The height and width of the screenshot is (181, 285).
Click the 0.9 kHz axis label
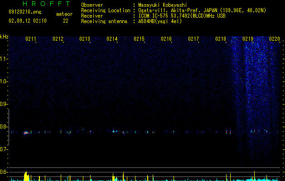point(3,104)
